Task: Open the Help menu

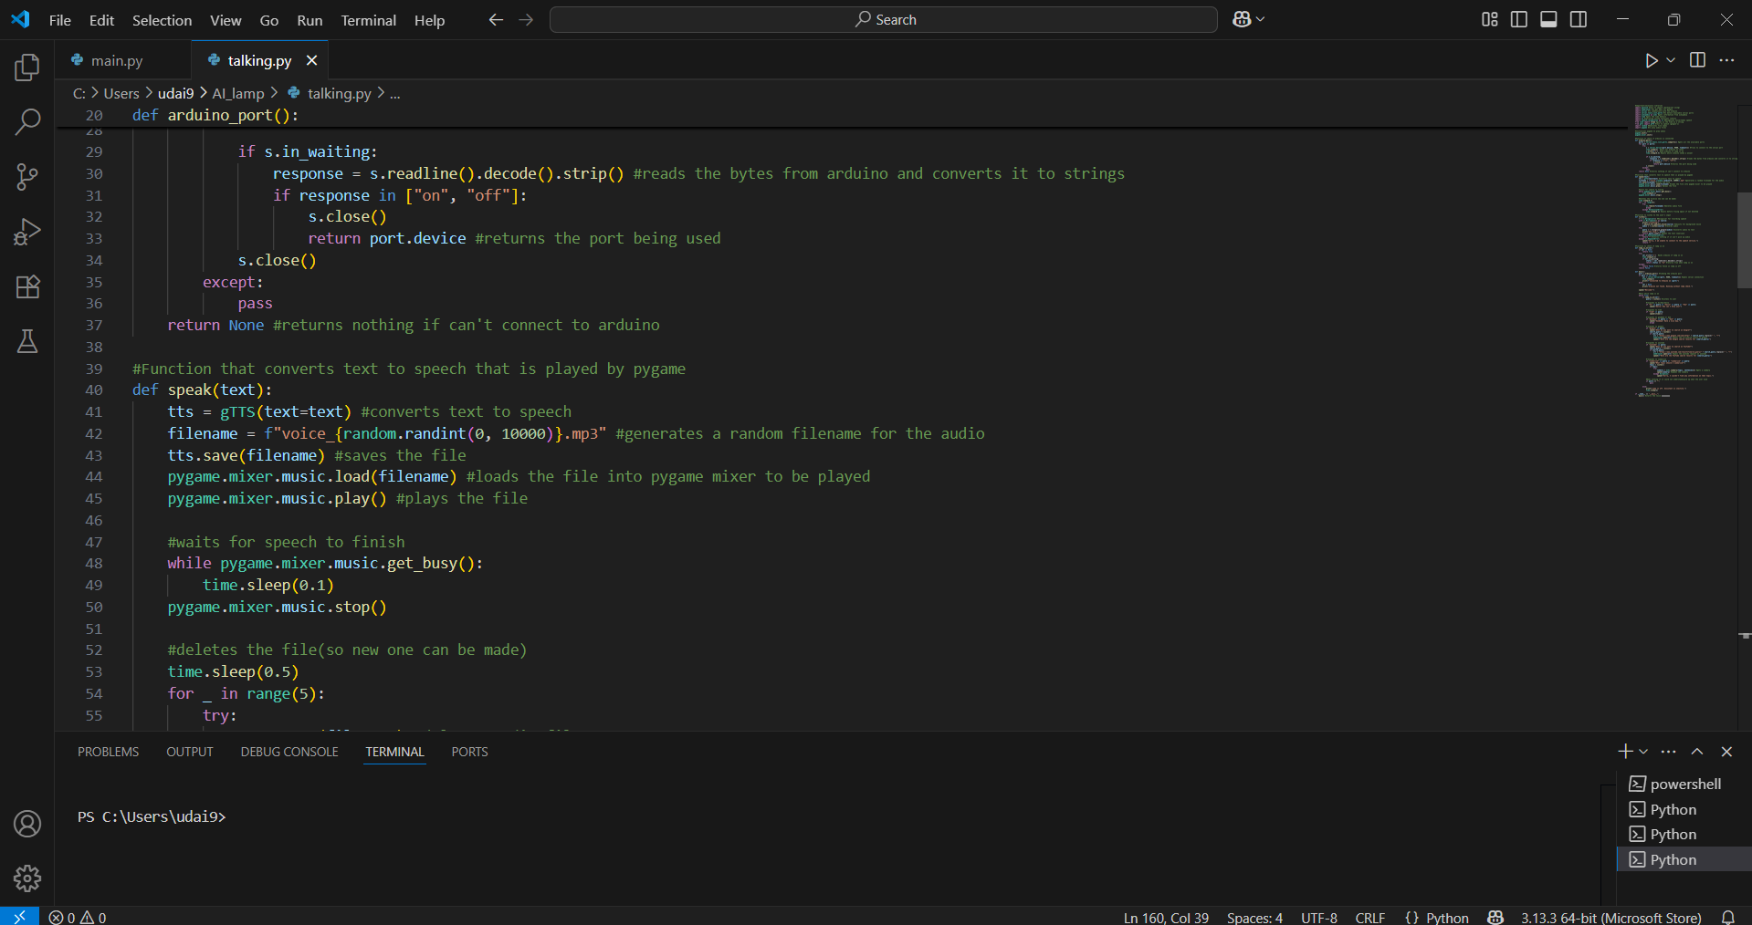Action: click(x=429, y=20)
